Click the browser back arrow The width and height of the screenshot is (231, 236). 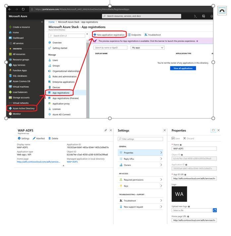click(10, 9)
